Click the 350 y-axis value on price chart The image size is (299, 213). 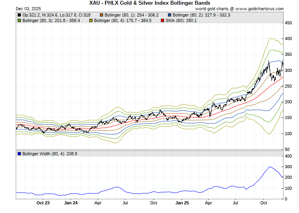point(289,55)
